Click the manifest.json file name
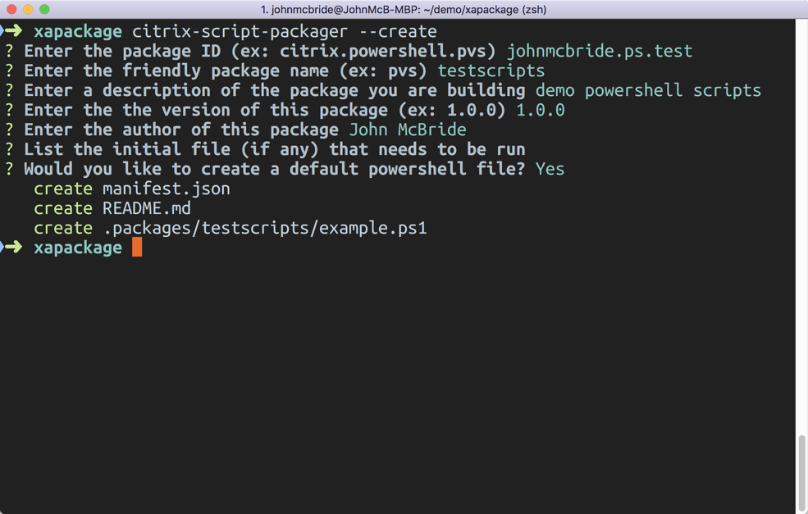 [166, 189]
